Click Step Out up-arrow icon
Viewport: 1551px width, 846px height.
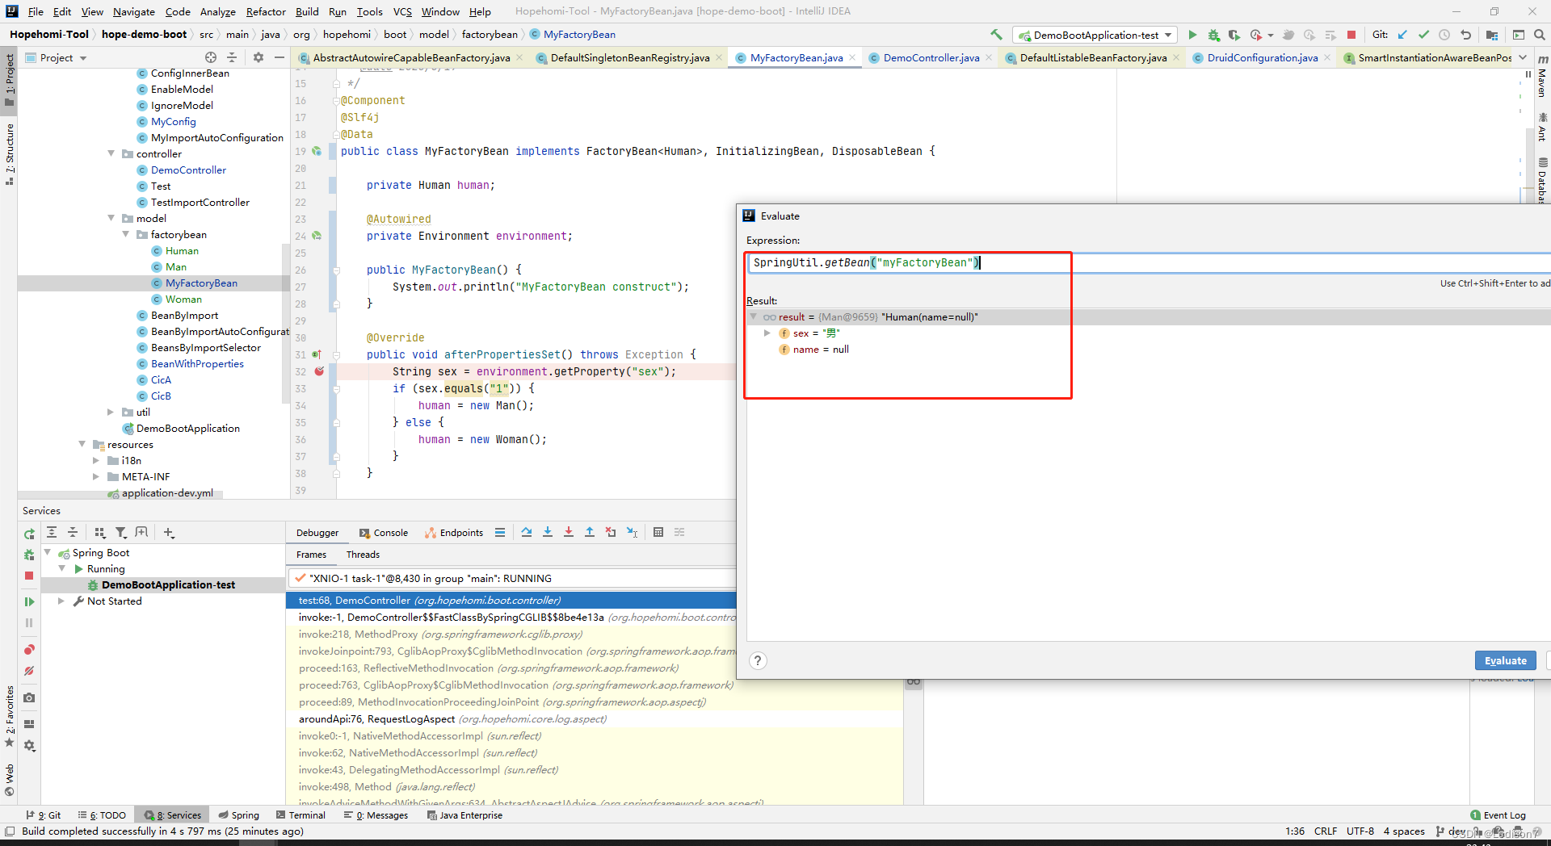click(x=590, y=532)
